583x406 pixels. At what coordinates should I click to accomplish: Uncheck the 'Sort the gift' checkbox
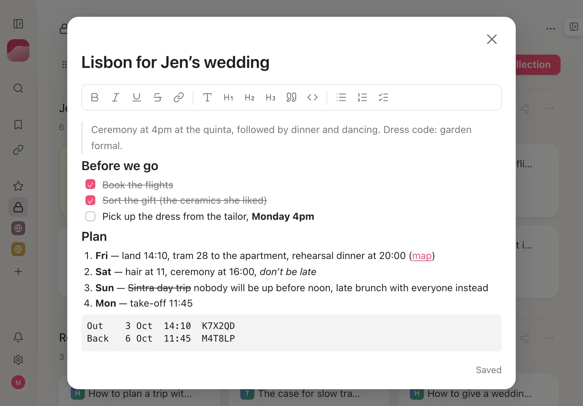(90, 200)
